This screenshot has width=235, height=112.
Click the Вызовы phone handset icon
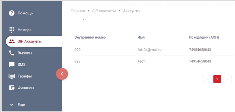12,53
